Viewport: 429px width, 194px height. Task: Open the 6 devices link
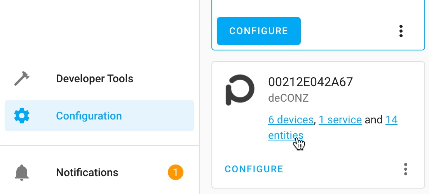291,120
